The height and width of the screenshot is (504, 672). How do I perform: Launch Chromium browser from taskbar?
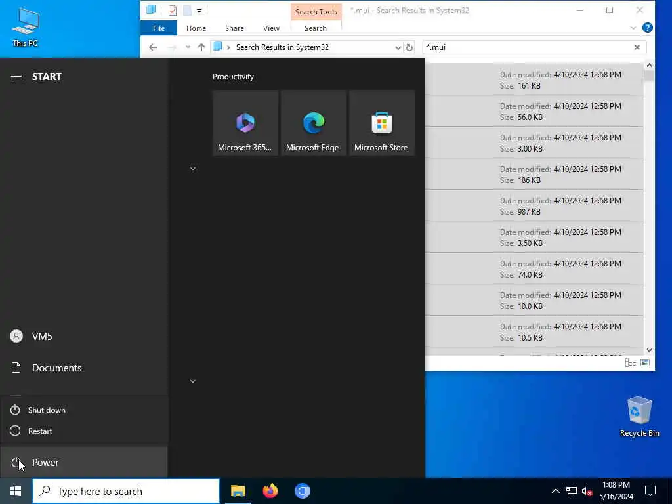point(302,491)
